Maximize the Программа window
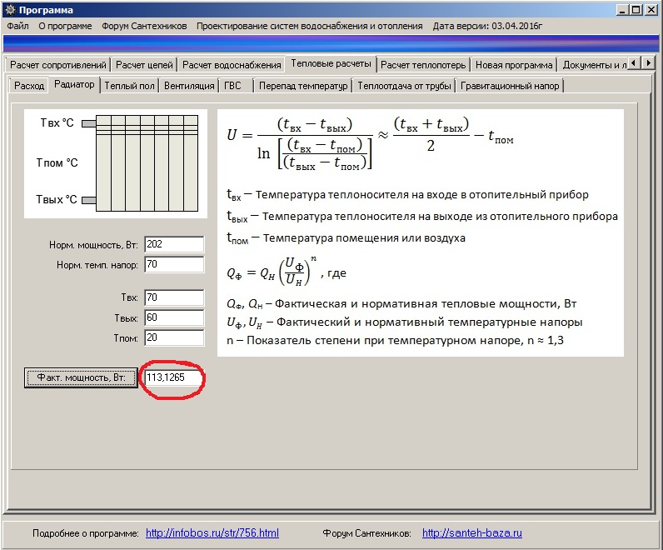This screenshot has height=550, width=663. coord(636,10)
